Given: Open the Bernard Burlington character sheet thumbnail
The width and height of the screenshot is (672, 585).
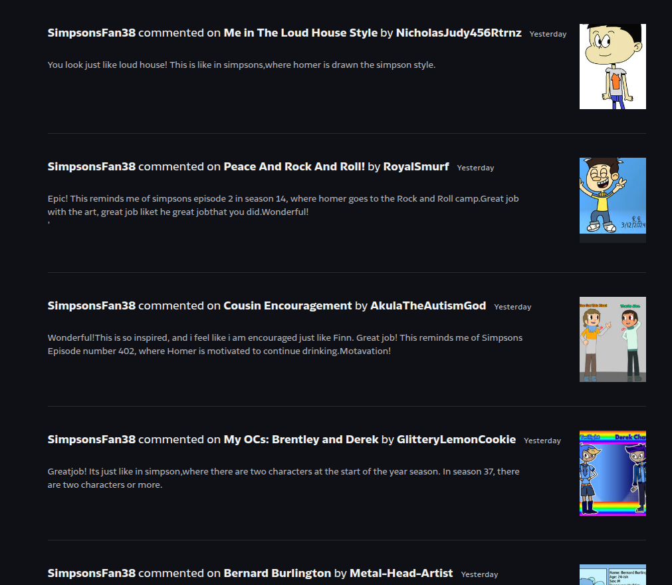Looking at the screenshot, I should click(612, 575).
